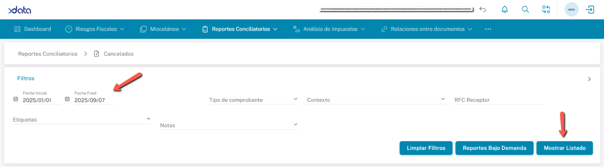Open Fecha Final calendar icon
The image size is (604, 167).
(67, 100)
